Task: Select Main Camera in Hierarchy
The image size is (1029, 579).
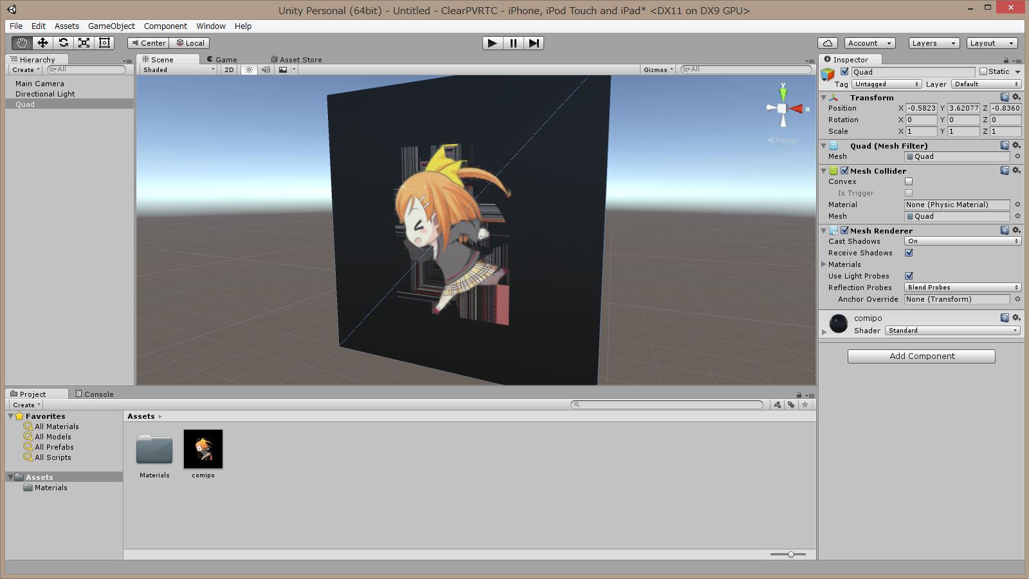Action: (x=40, y=84)
